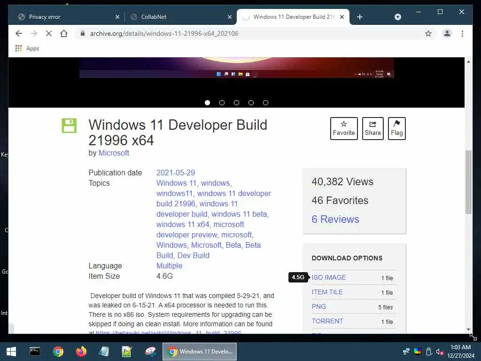This screenshot has height=361, width=481.
Task: Download the TORRENT file
Action: click(x=327, y=321)
